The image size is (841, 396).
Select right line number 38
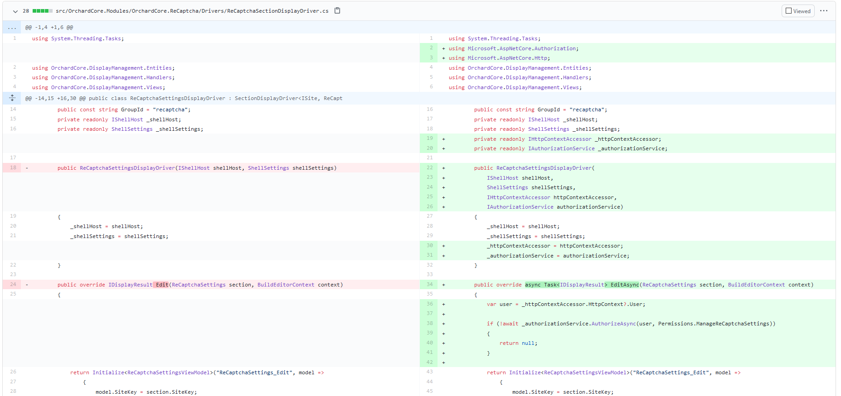pos(430,323)
